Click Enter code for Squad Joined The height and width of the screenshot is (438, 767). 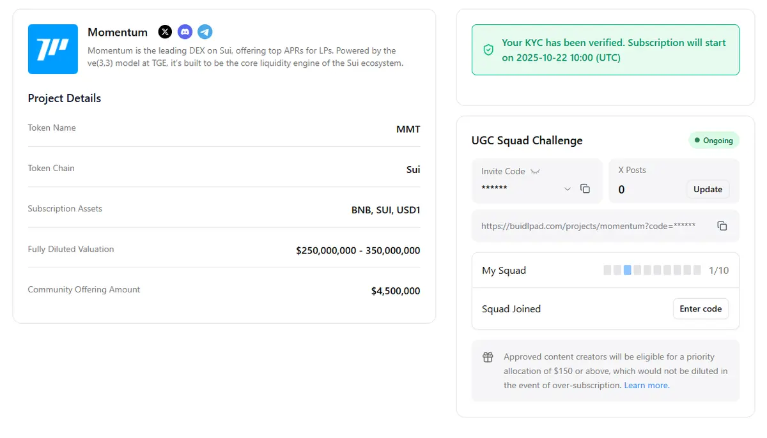pyautogui.click(x=701, y=309)
